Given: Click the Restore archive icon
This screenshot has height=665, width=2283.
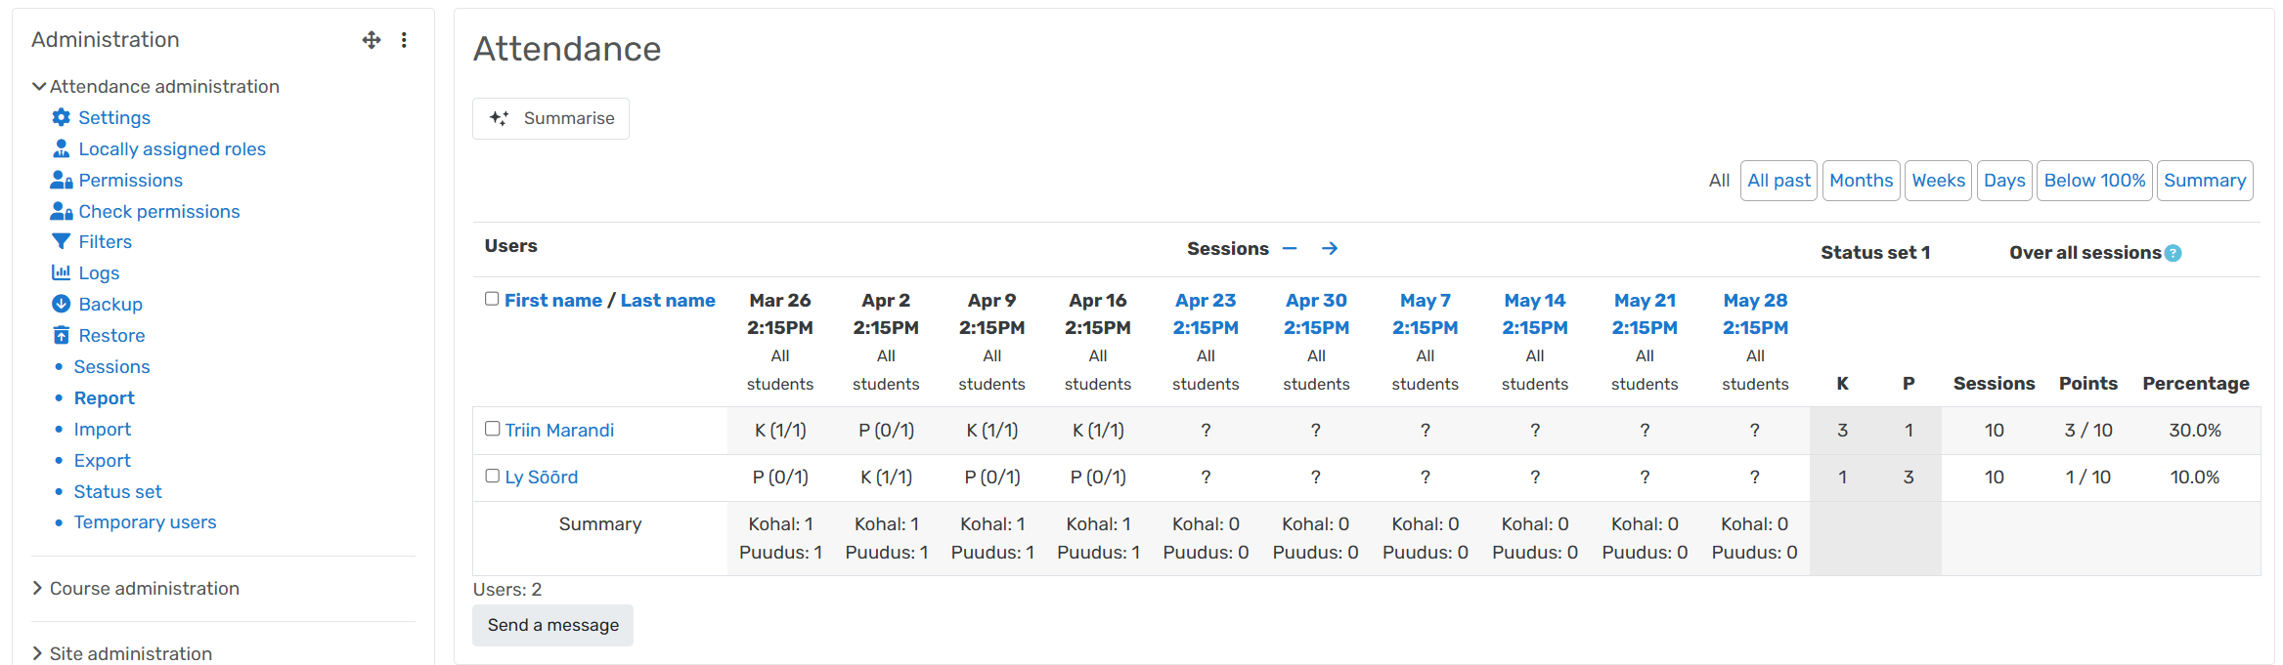Looking at the screenshot, I should pos(61,335).
